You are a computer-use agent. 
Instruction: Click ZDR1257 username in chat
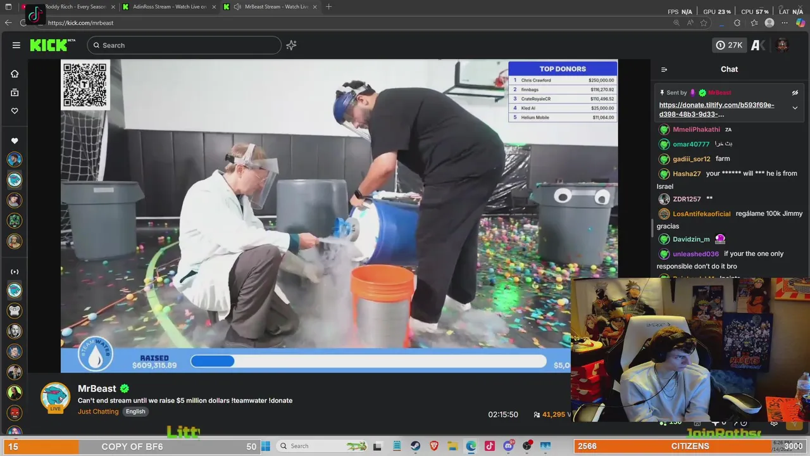click(x=687, y=199)
